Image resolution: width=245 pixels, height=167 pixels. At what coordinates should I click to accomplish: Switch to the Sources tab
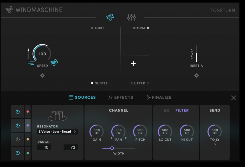pos(82,97)
